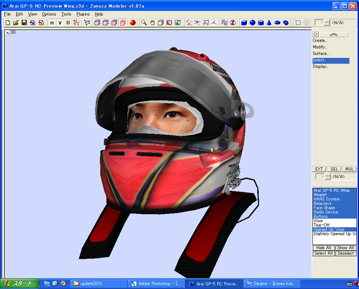Toggle the SEL selection mode button
359x289 pixels.
point(334,169)
